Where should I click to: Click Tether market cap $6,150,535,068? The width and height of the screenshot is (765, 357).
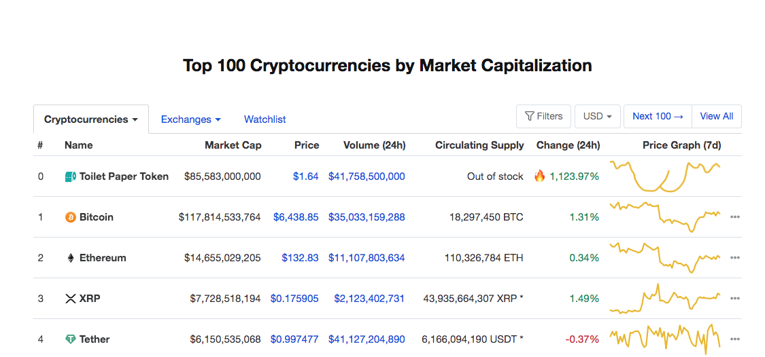pos(225,339)
